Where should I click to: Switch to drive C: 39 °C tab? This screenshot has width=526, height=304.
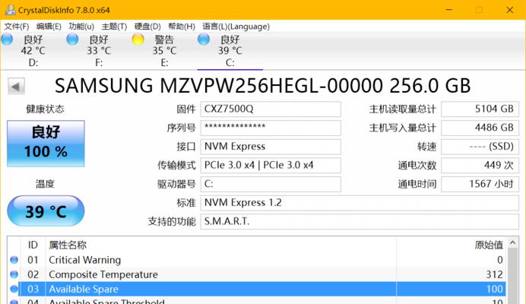point(230,51)
